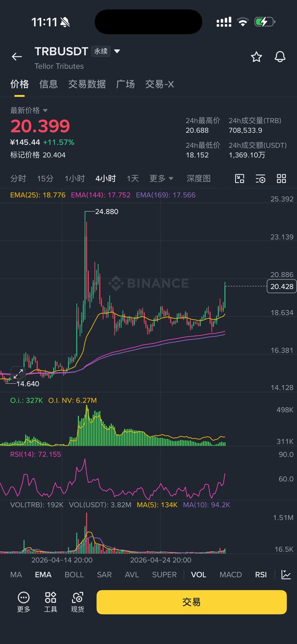Open the 深度图 depth chart
297x644 pixels.
click(x=198, y=178)
